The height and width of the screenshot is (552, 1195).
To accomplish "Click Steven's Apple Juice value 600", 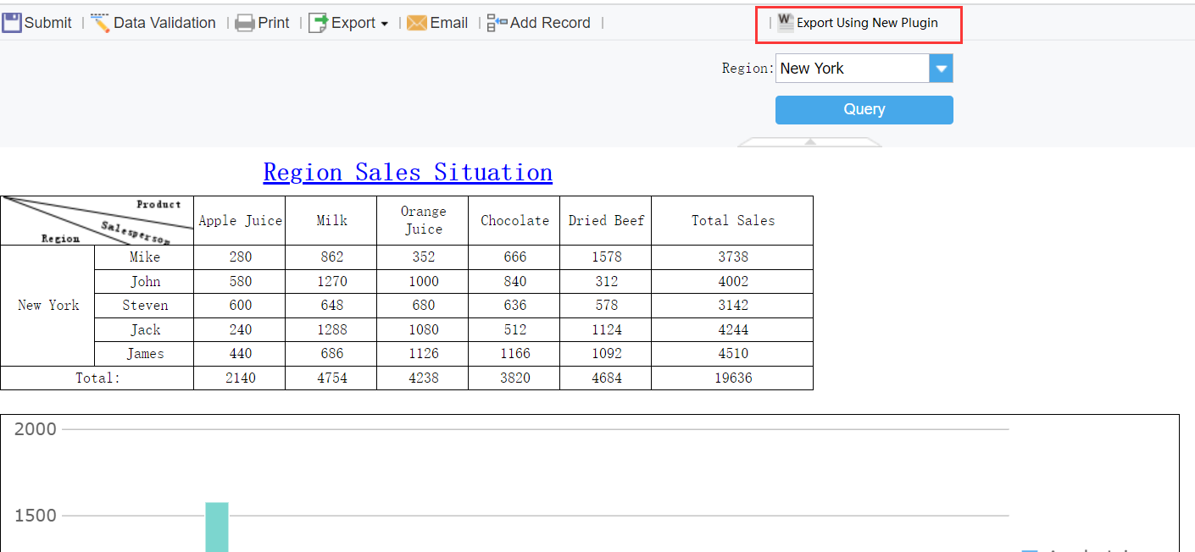I will click(240, 306).
